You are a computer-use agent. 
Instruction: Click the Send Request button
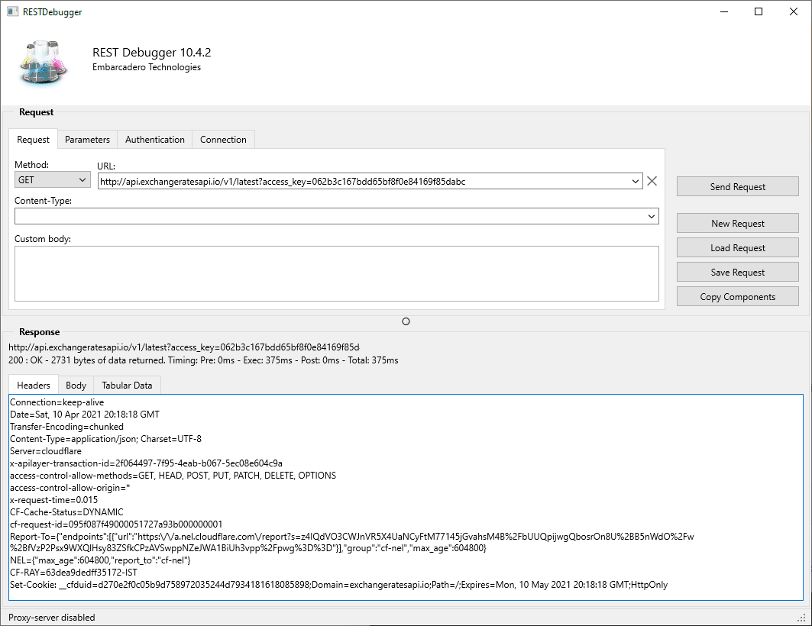tap(737, 186)
